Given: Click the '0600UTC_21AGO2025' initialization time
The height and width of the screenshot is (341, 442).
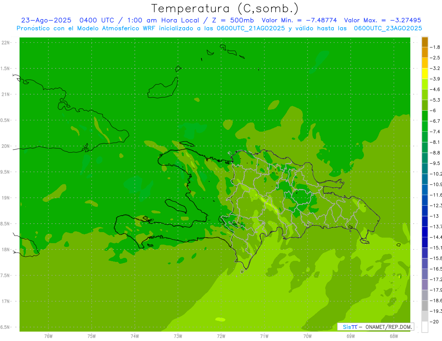Looking at the screenshot, I should tap(251, 28).
